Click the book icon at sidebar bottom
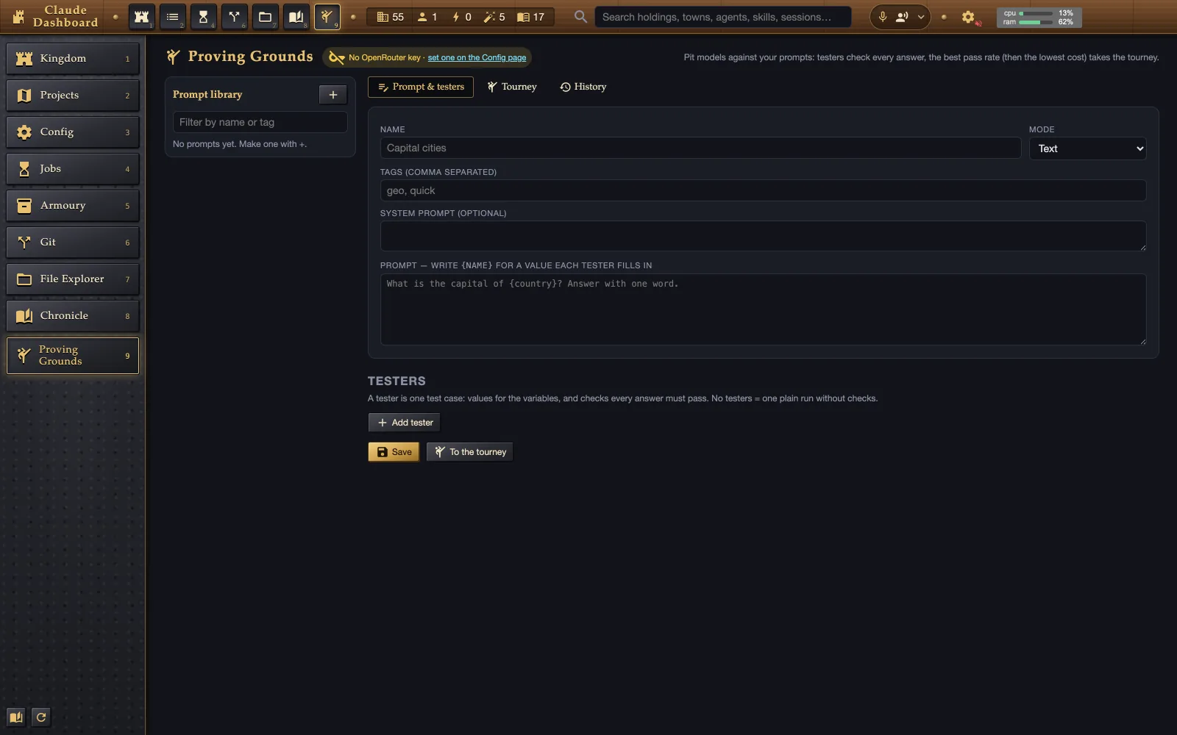Screen dimensions: 1177x735 (16, 717)
